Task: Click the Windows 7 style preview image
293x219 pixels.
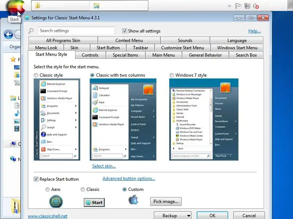Action: [204, 119]
